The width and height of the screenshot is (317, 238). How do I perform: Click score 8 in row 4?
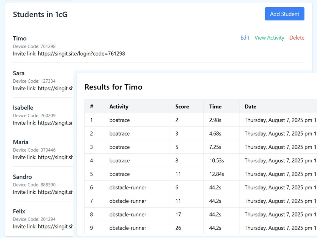tap(177, 161)
